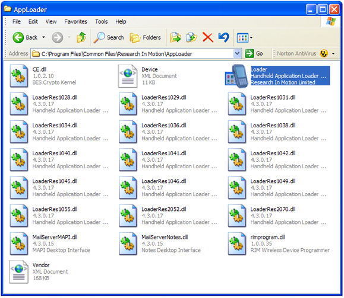This screenshot has width=344, height=298.
Task: Select the Device XML document icon
Action: click(128, 76)
